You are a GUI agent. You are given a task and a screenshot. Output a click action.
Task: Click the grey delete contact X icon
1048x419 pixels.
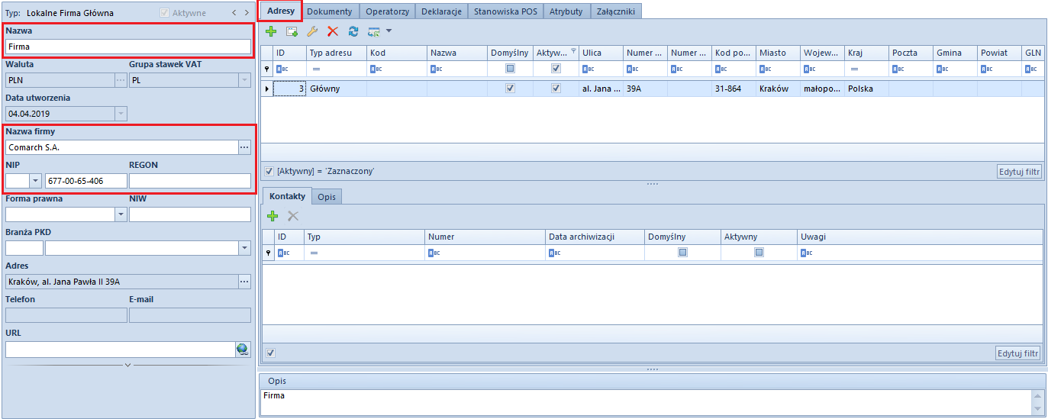coord(293,216)
